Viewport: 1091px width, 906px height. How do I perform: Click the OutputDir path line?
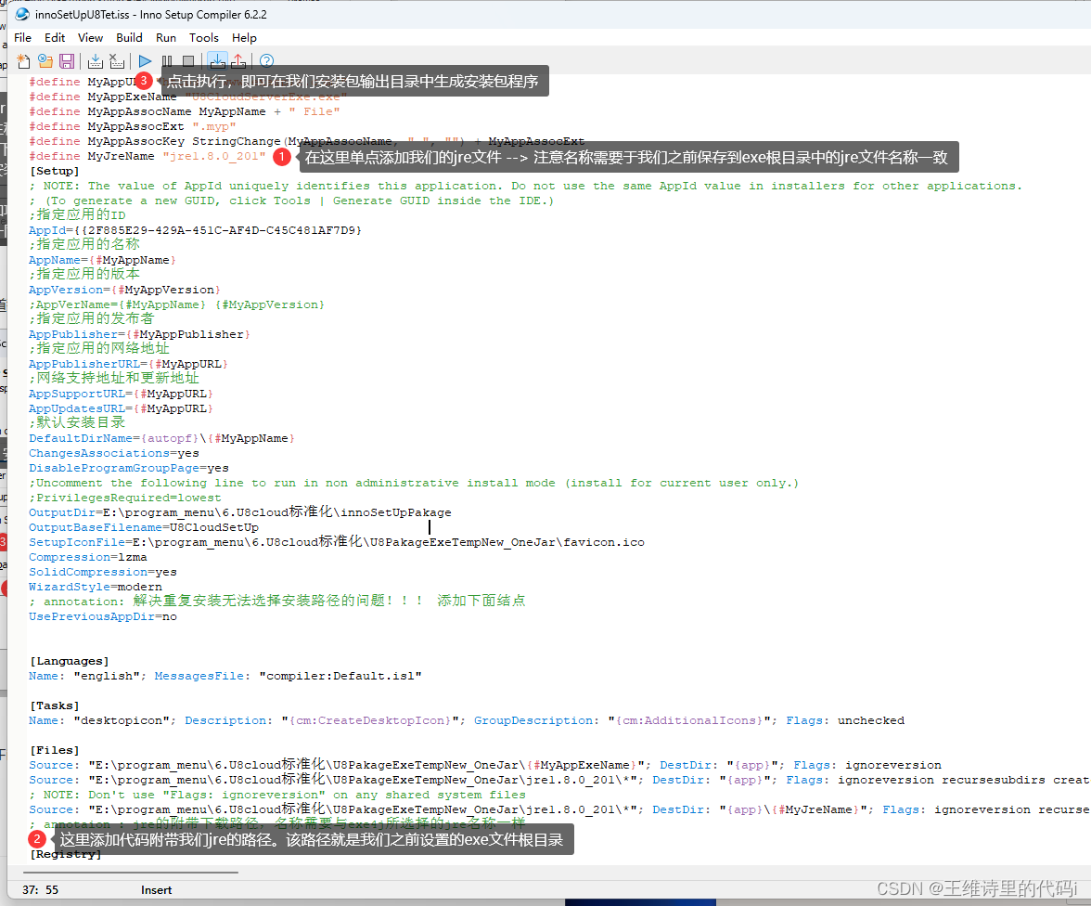coord(240,512)
